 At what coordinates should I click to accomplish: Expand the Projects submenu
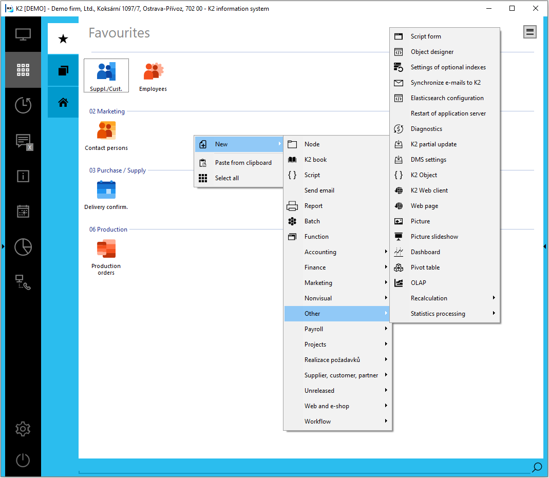click(337, 345)
